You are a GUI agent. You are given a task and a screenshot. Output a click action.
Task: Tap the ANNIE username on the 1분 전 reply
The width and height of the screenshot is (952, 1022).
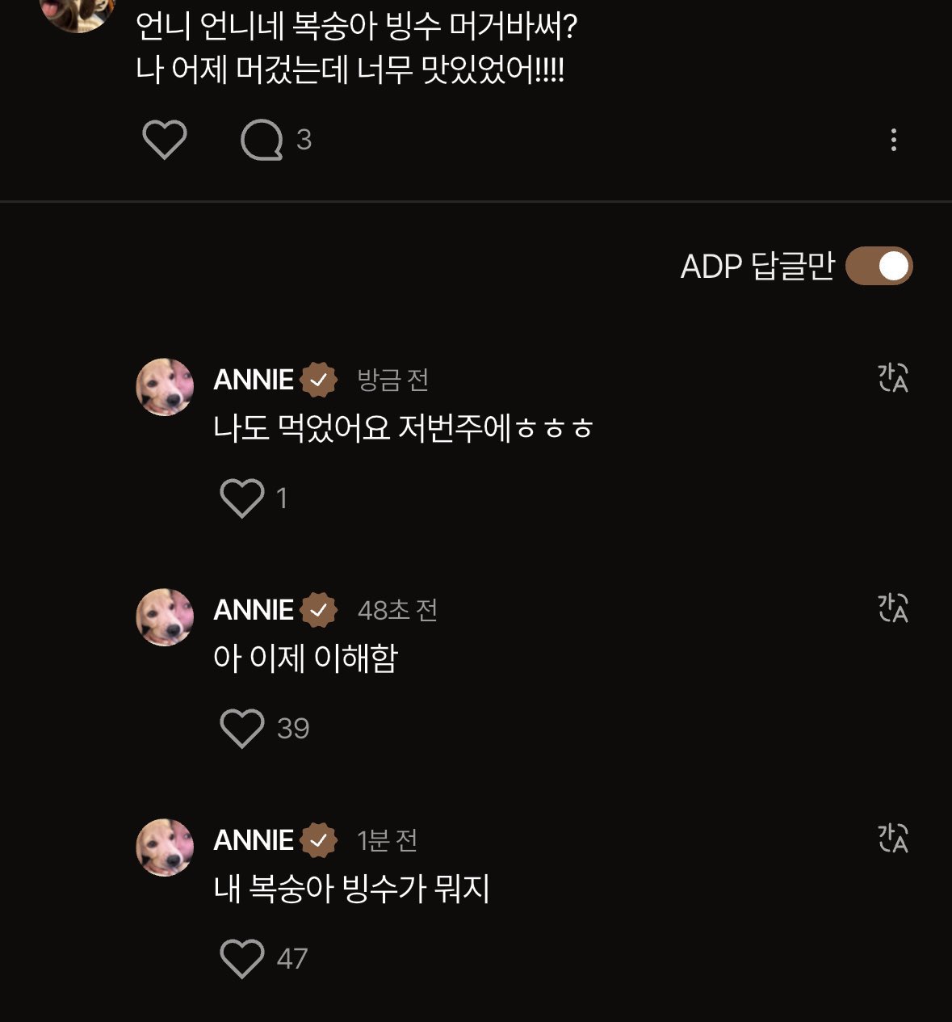(x=254, y=840)
